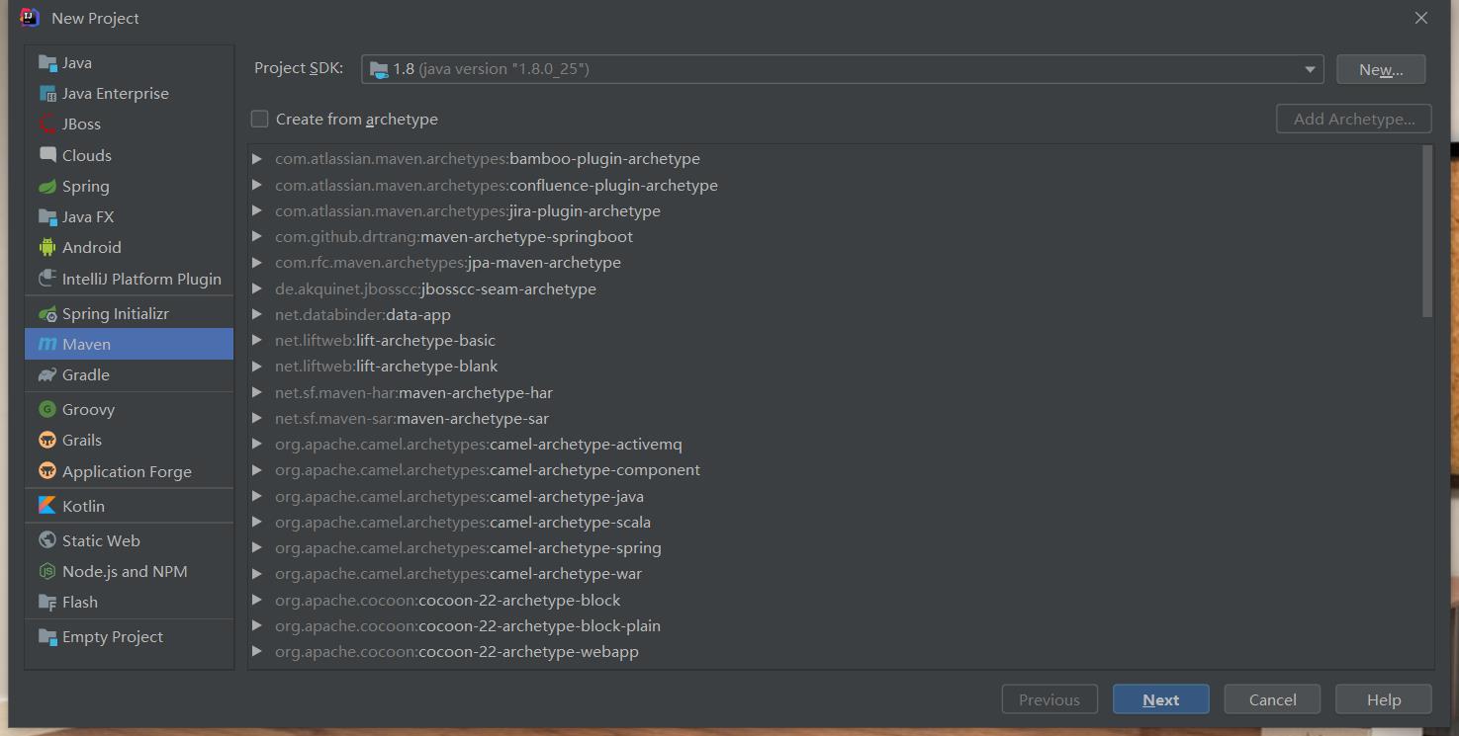Click the archetype list vertical scrollbar
This screenshot has width=1459, height=736.
tap(1427, 232)
